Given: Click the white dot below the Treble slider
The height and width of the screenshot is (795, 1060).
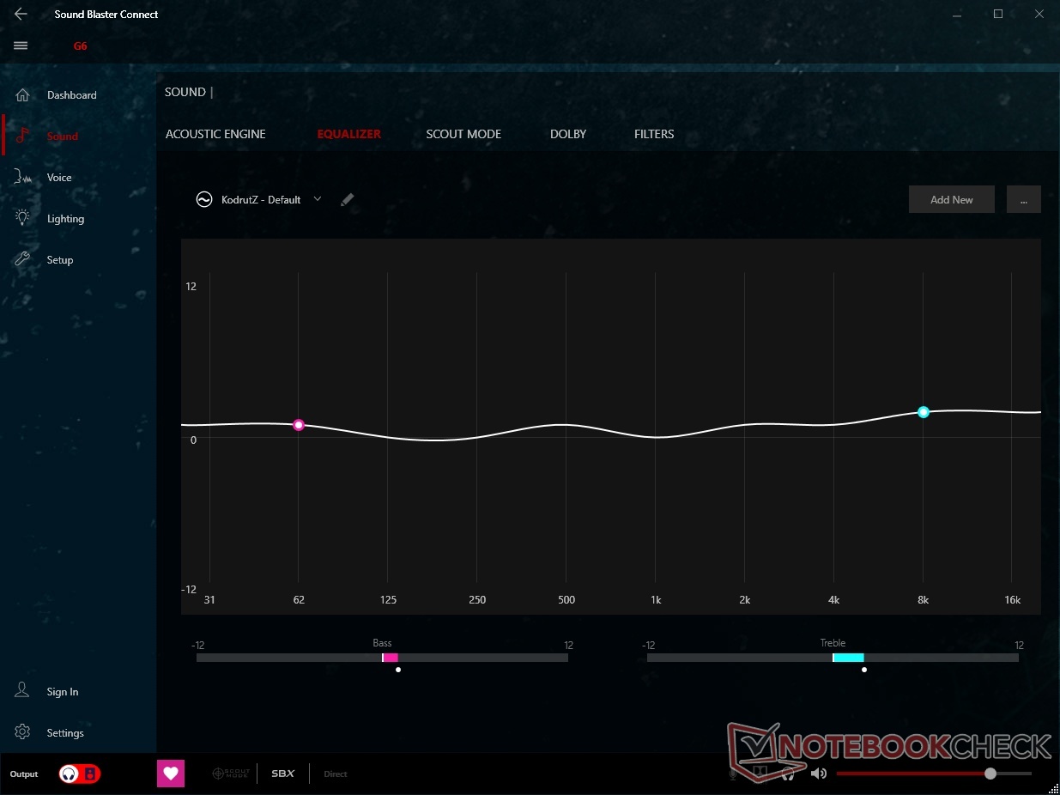Looking at the screenshot, I should pyautogui.click(x=863, y=670).
